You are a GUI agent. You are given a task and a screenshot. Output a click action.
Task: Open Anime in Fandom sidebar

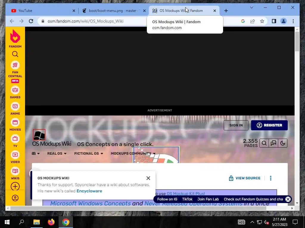[15, 109]
